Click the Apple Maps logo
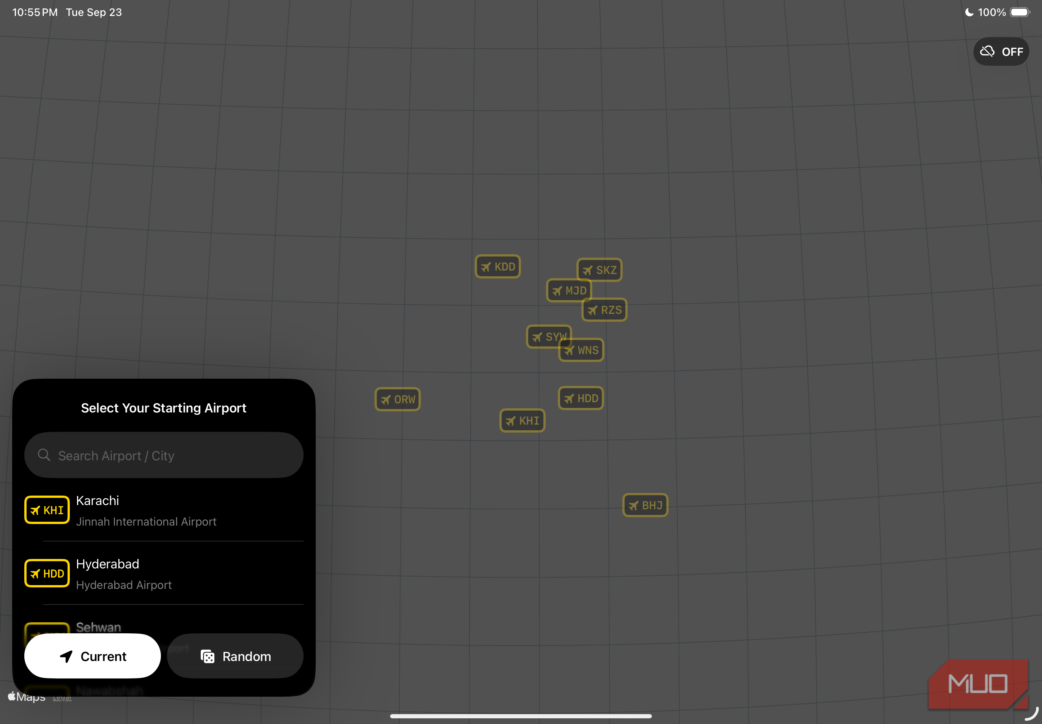 pos(27,697)
